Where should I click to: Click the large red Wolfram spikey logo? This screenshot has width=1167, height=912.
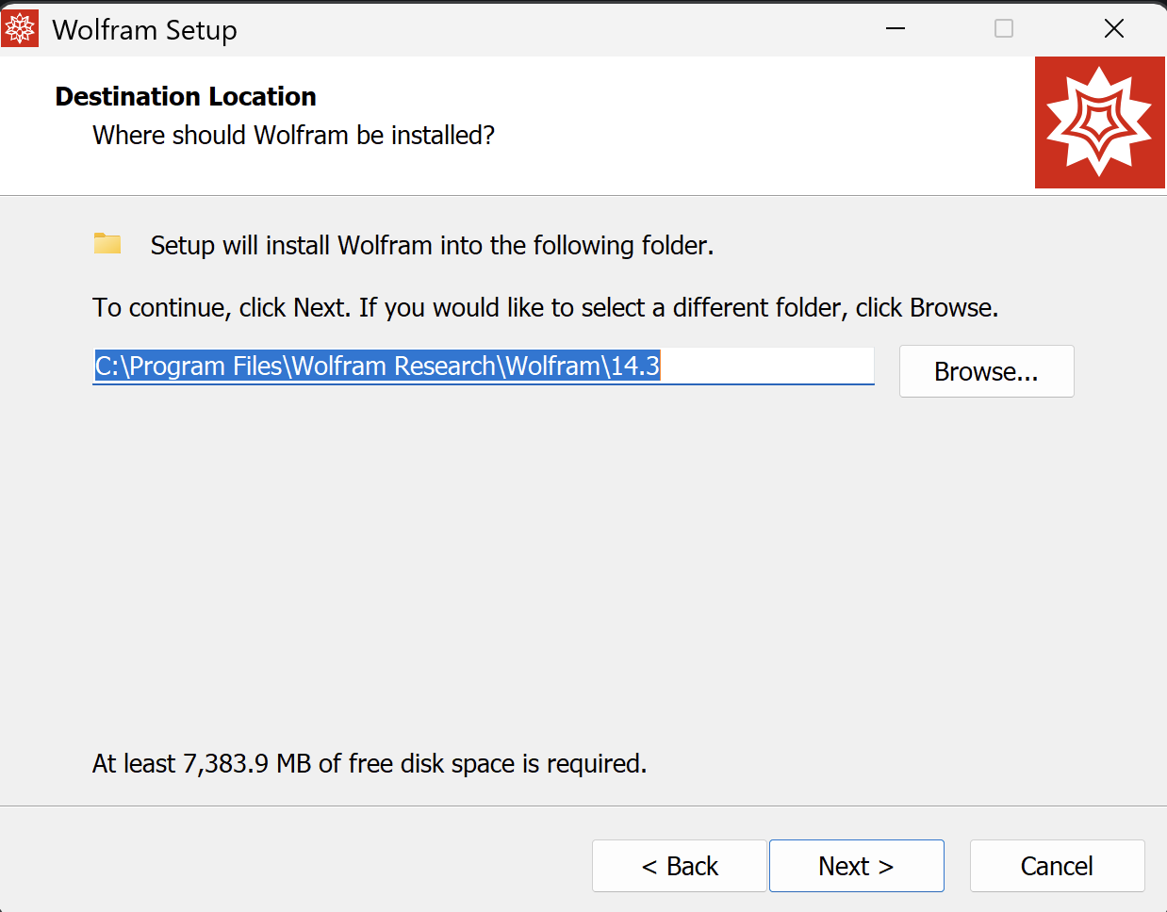[1099, 122]
